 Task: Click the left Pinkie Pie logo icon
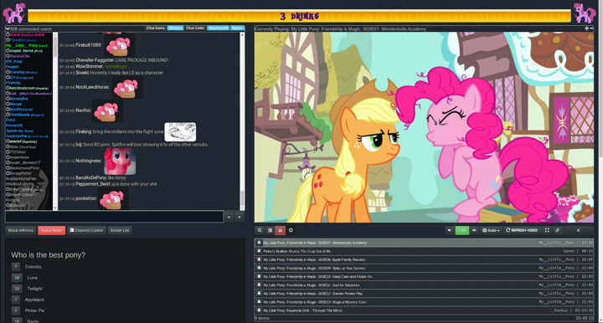[14, 13]
